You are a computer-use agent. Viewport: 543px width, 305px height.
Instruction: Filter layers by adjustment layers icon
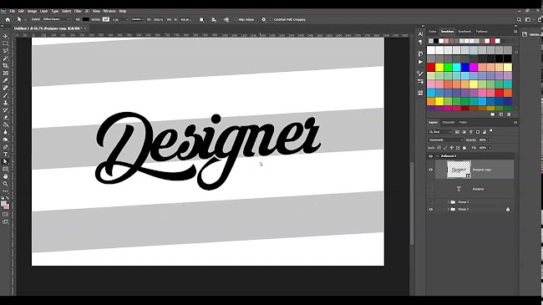(x=464, y=132)
